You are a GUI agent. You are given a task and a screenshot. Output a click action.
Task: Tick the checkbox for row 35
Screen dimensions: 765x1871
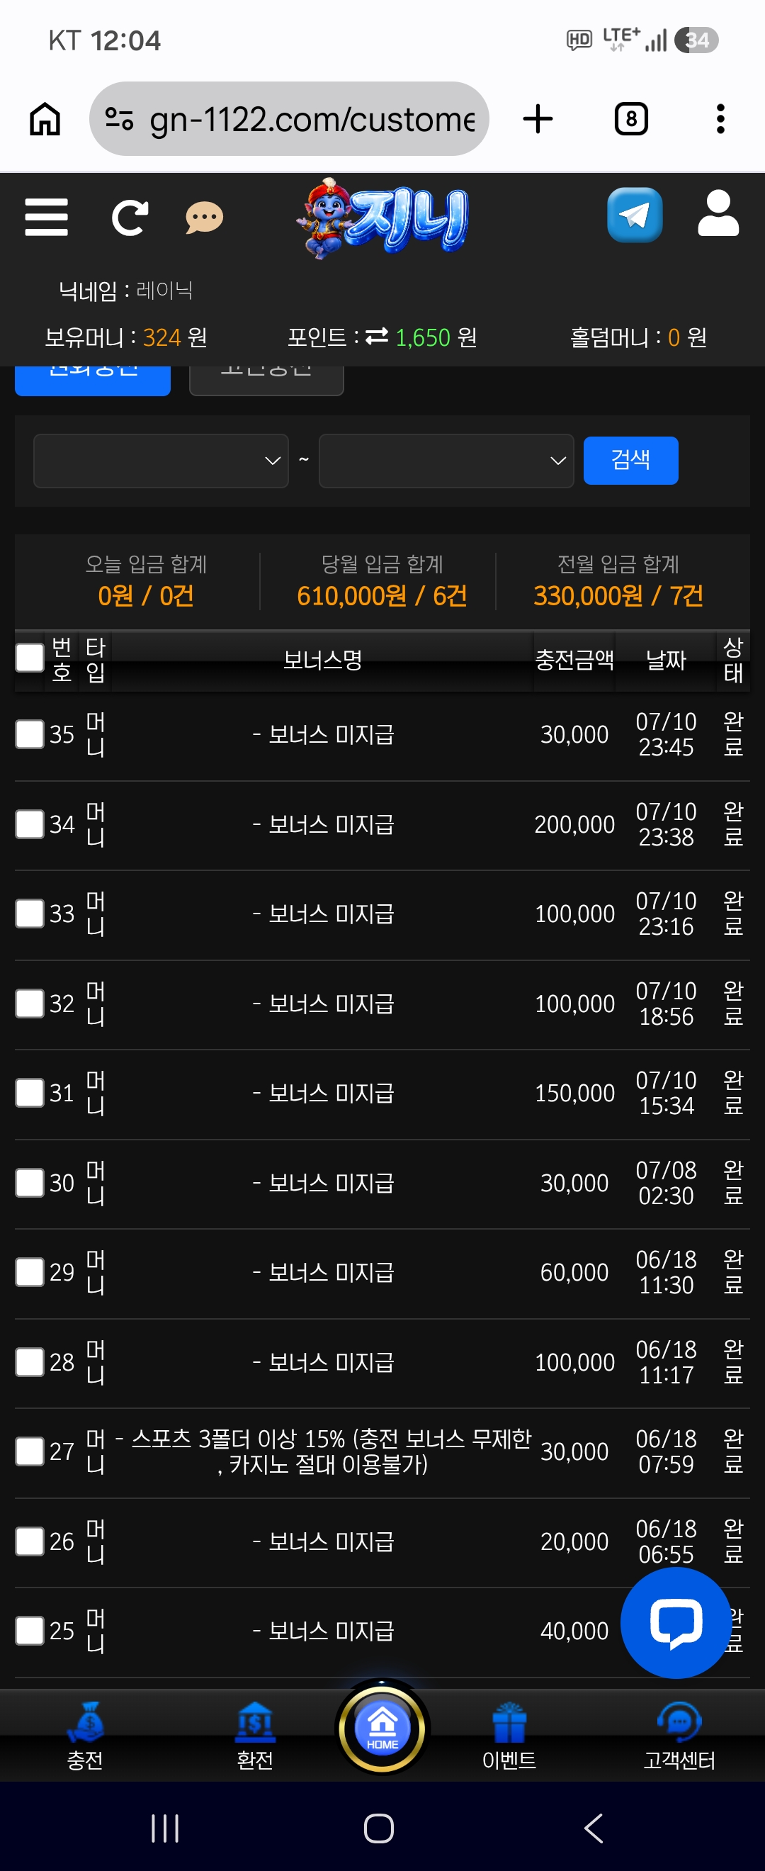[30, 734]
